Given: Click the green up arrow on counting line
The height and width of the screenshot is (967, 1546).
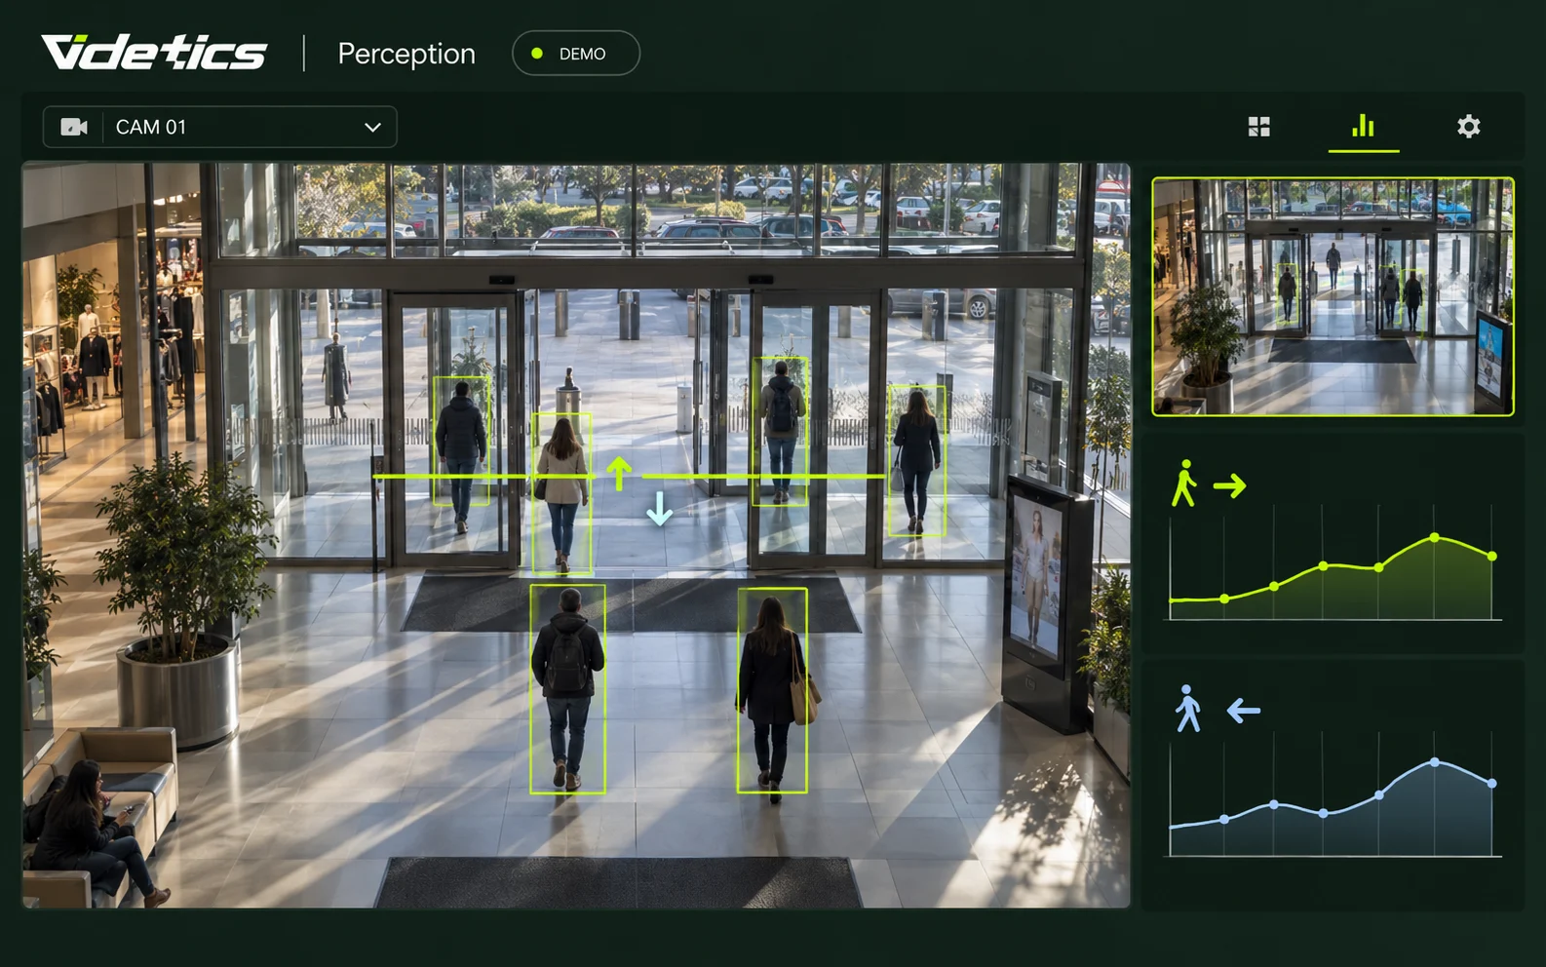Looking at the screenshot, I should pos(619,474).
